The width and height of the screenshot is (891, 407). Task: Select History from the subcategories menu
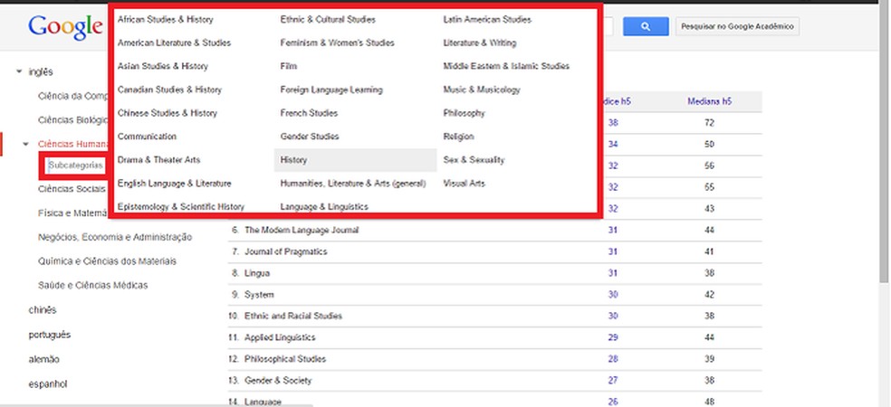[293, 160]
